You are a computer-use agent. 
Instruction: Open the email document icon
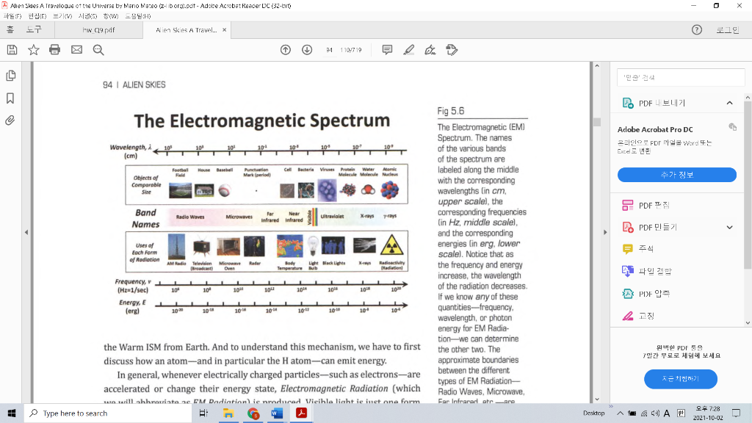76,50
